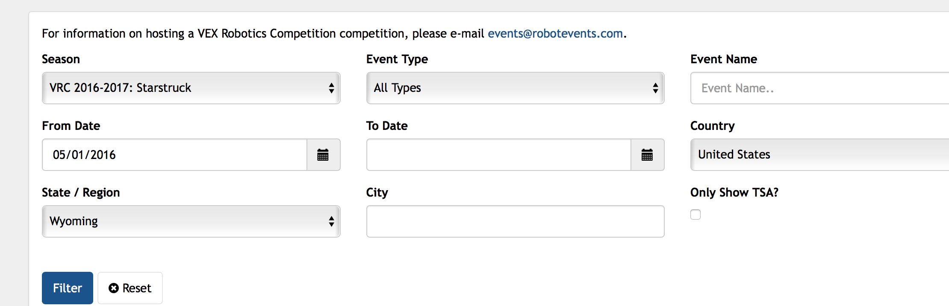Open the From Date calendar picker icon

click(323, 155)
